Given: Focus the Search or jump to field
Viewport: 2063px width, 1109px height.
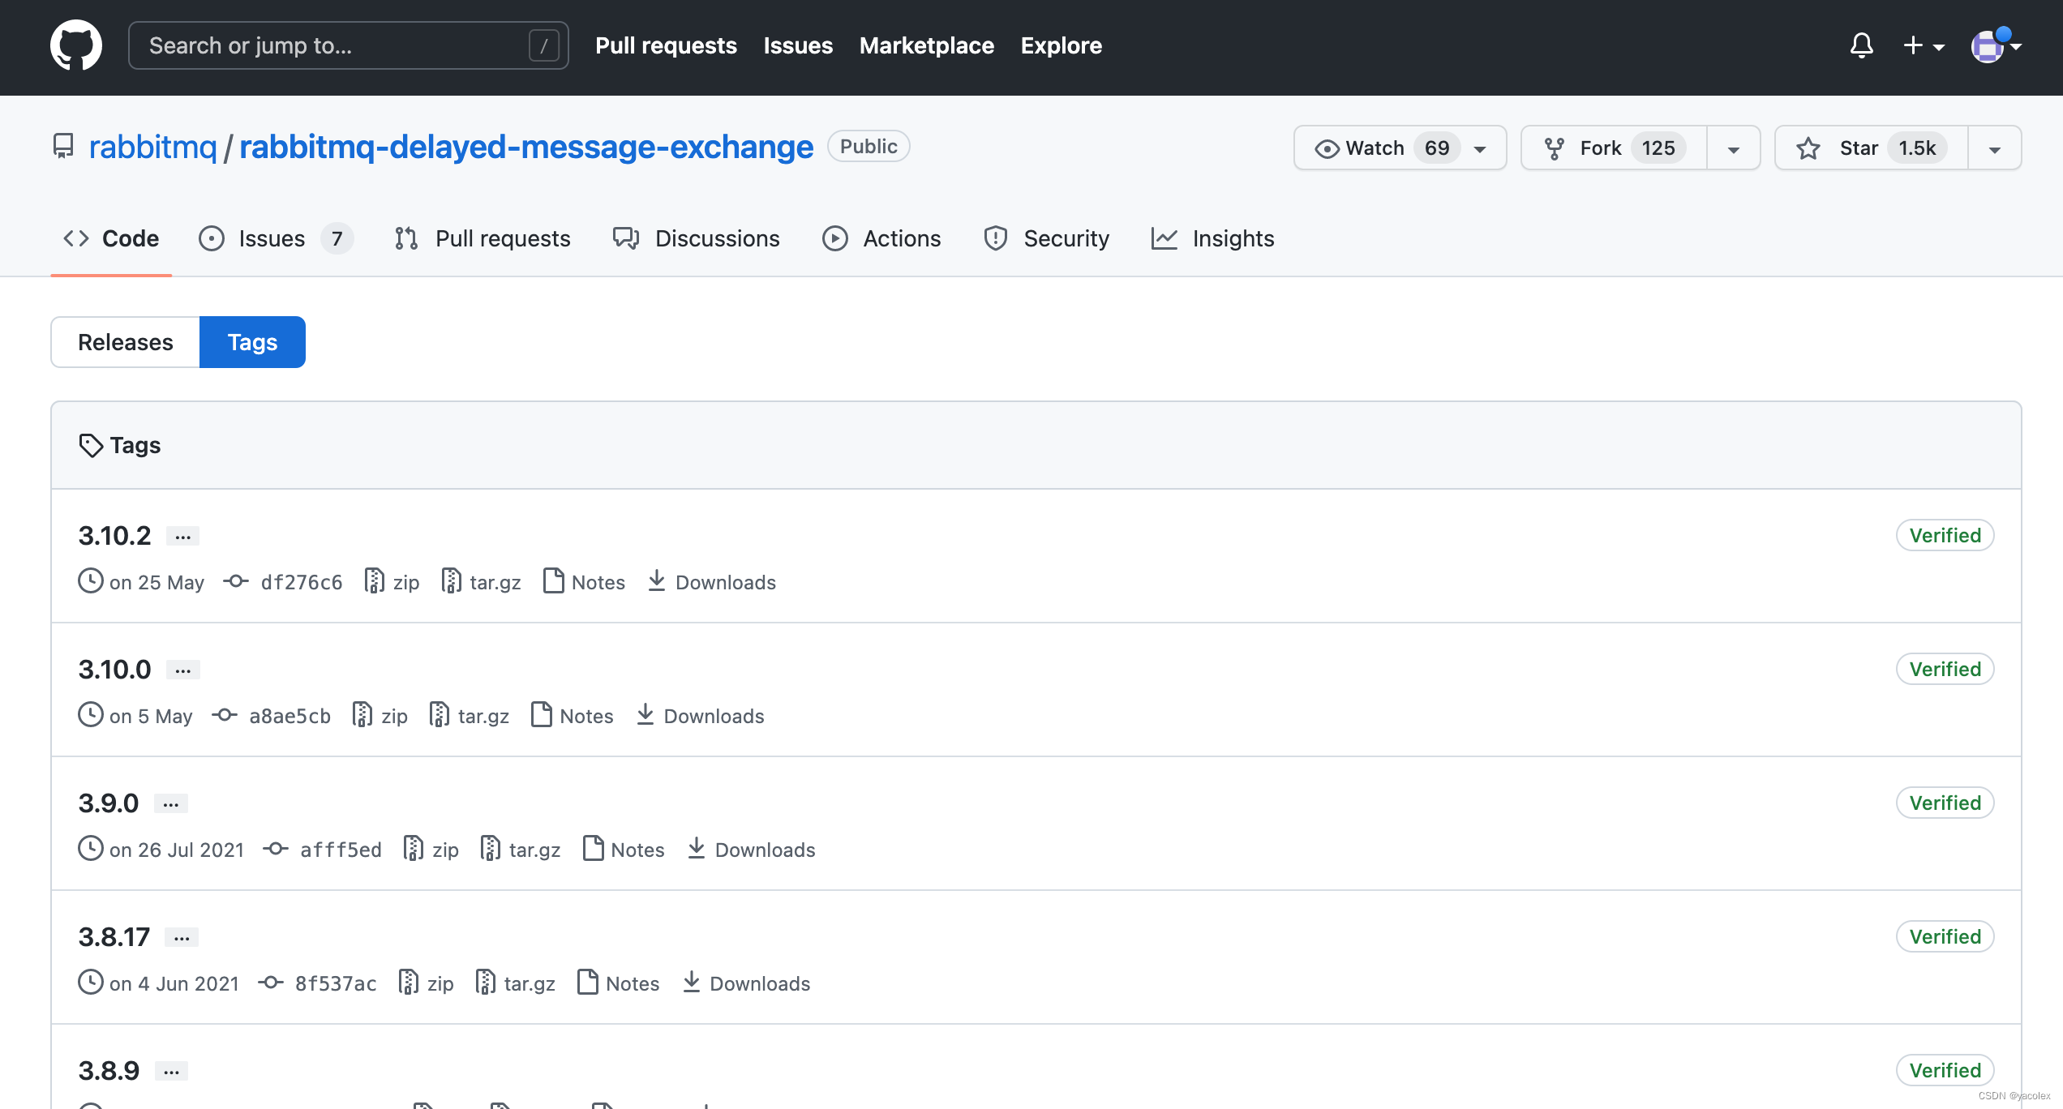Looking at the screenshot, I should coord(349,45).
